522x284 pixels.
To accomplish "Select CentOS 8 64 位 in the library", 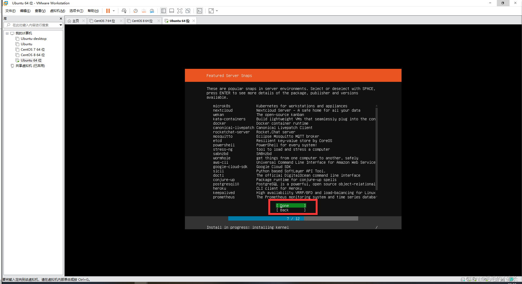I will [32, 55].
